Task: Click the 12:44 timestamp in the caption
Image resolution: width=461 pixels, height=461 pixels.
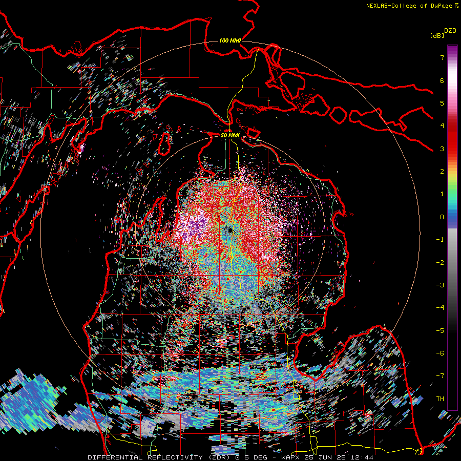Action: point(361,457)
